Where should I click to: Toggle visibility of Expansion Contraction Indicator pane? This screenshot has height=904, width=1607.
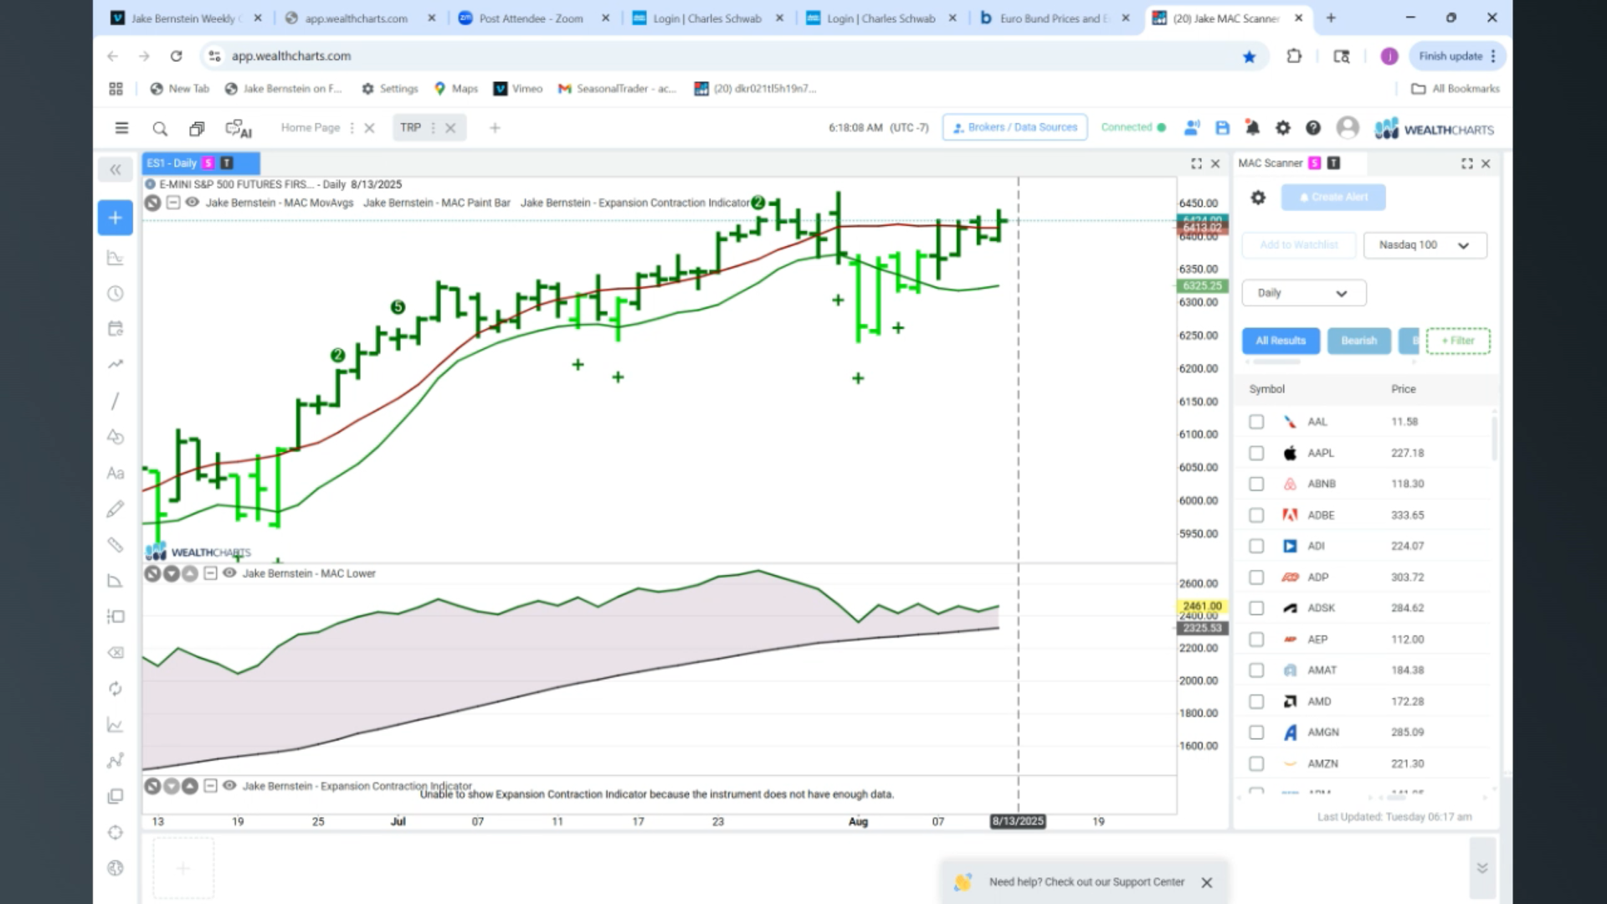pyautogui.click(x=229, y=786)
